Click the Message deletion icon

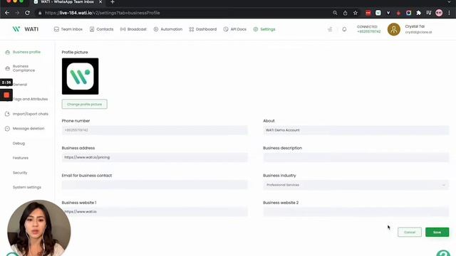tap(8, 129)
